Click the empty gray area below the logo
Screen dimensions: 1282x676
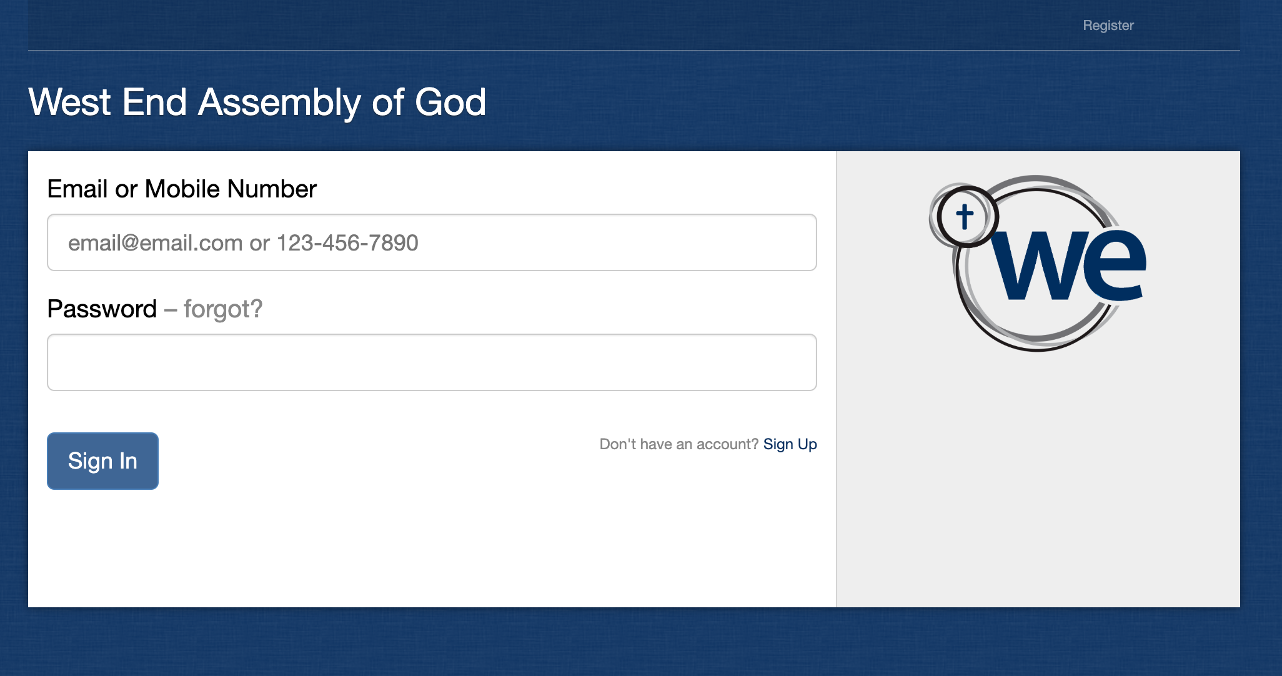tap(1038, 487)
